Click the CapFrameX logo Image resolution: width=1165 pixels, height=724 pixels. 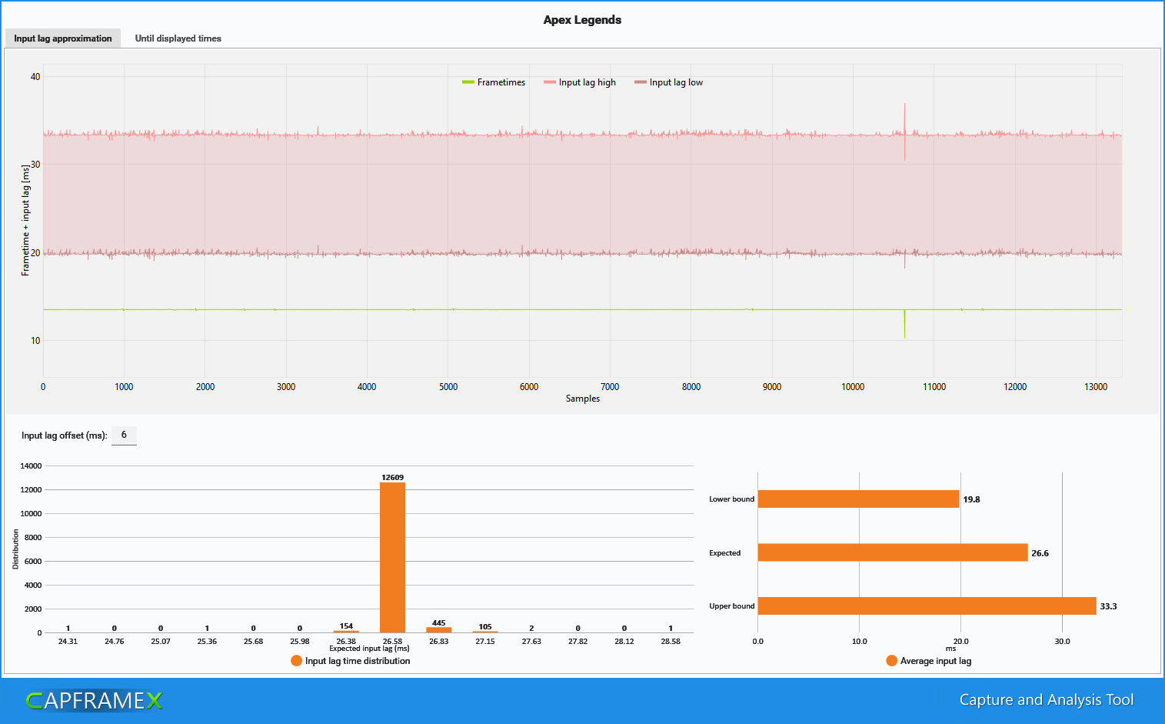point(95,700)
